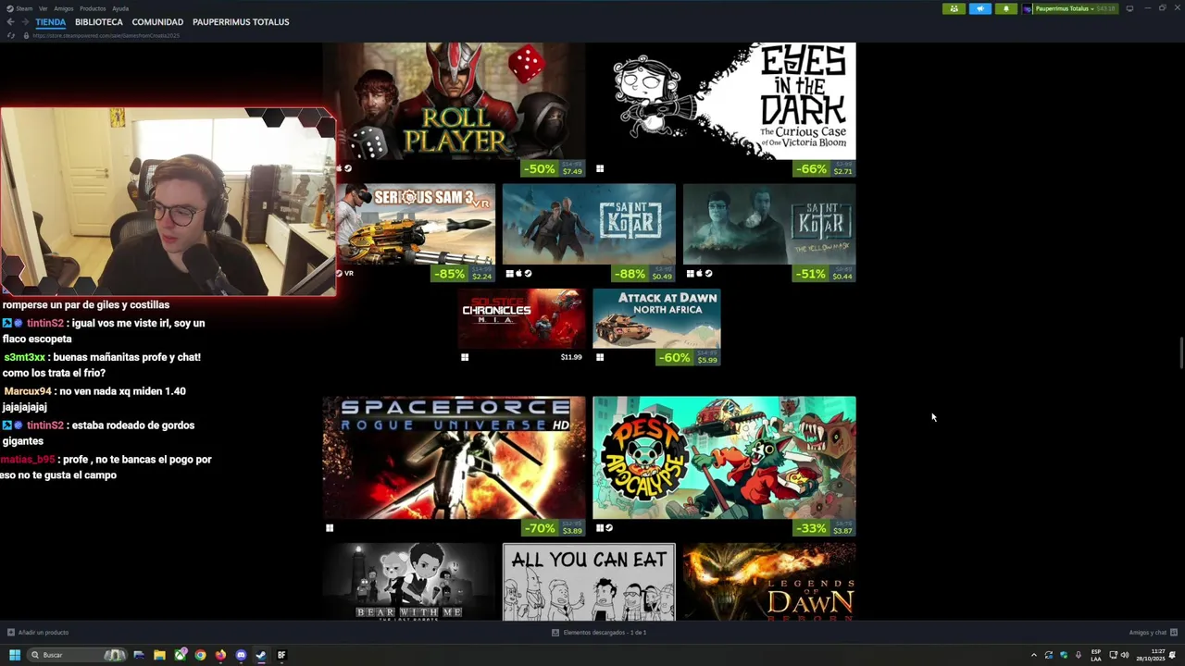Open the Ayuda menu
The height and width of the screenshot is (666, 1185).
[120, 8]
